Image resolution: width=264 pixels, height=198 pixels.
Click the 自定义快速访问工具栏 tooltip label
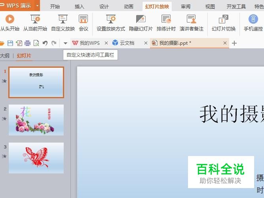[90, 55]
